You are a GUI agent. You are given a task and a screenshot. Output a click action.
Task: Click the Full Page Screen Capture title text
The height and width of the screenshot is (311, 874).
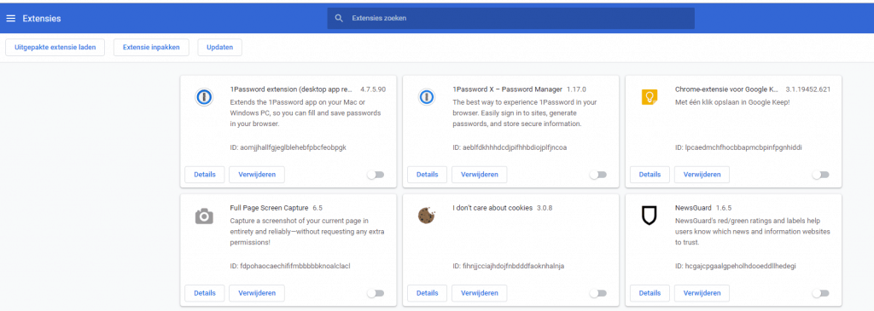click(269, 208)
